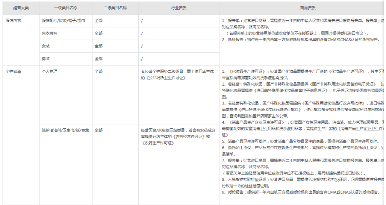Click 全部 in the 个人护理 row

(99, 71)
